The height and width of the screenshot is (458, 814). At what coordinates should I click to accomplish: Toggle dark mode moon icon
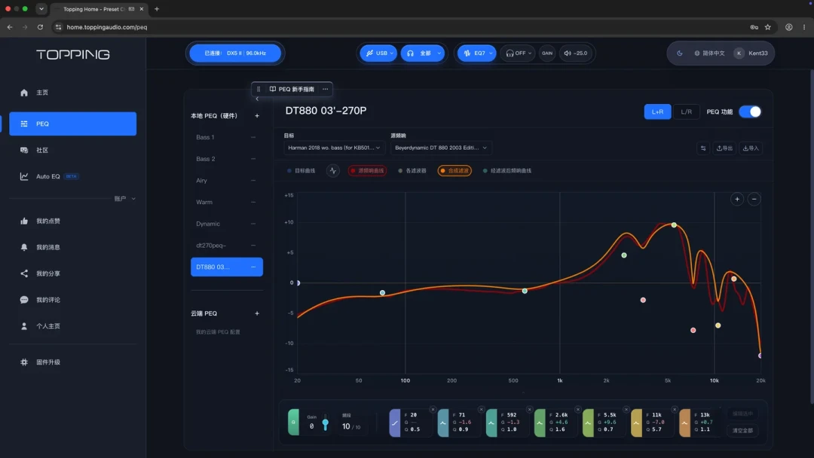(x=680, y=53)
